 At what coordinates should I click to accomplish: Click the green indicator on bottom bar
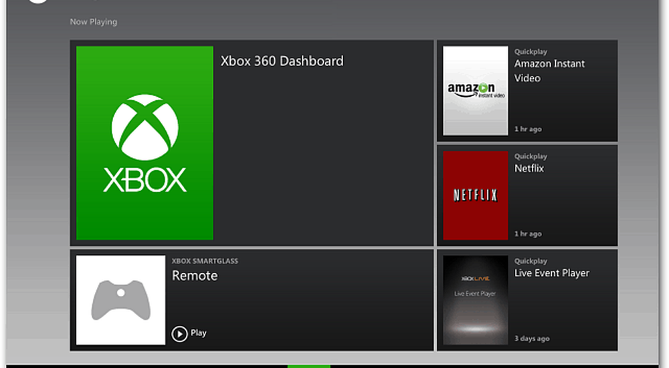[308, 365]
